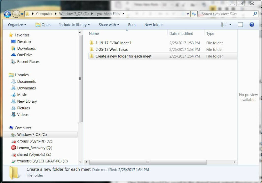Sort by Date modified column header
Image resolution: width=262 pixels, height=183 pixels.
(x=181, y=33)
